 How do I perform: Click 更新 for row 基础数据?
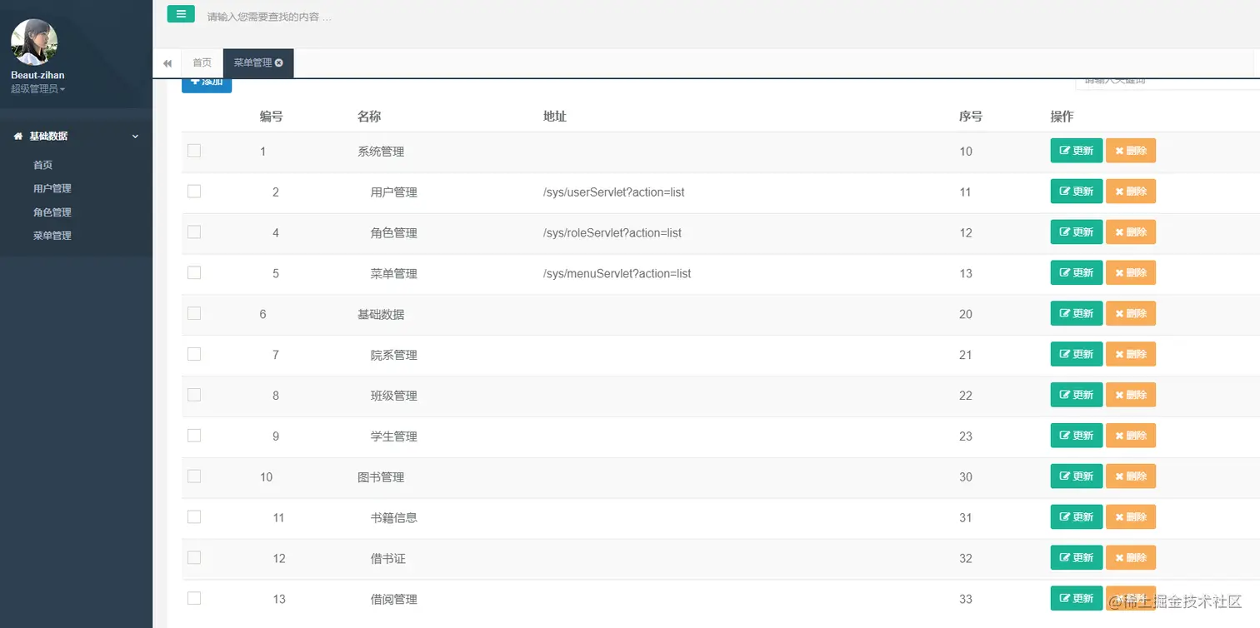[1077, 313]
